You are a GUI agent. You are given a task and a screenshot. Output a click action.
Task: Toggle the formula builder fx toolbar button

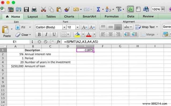click(x=130, y=9)
